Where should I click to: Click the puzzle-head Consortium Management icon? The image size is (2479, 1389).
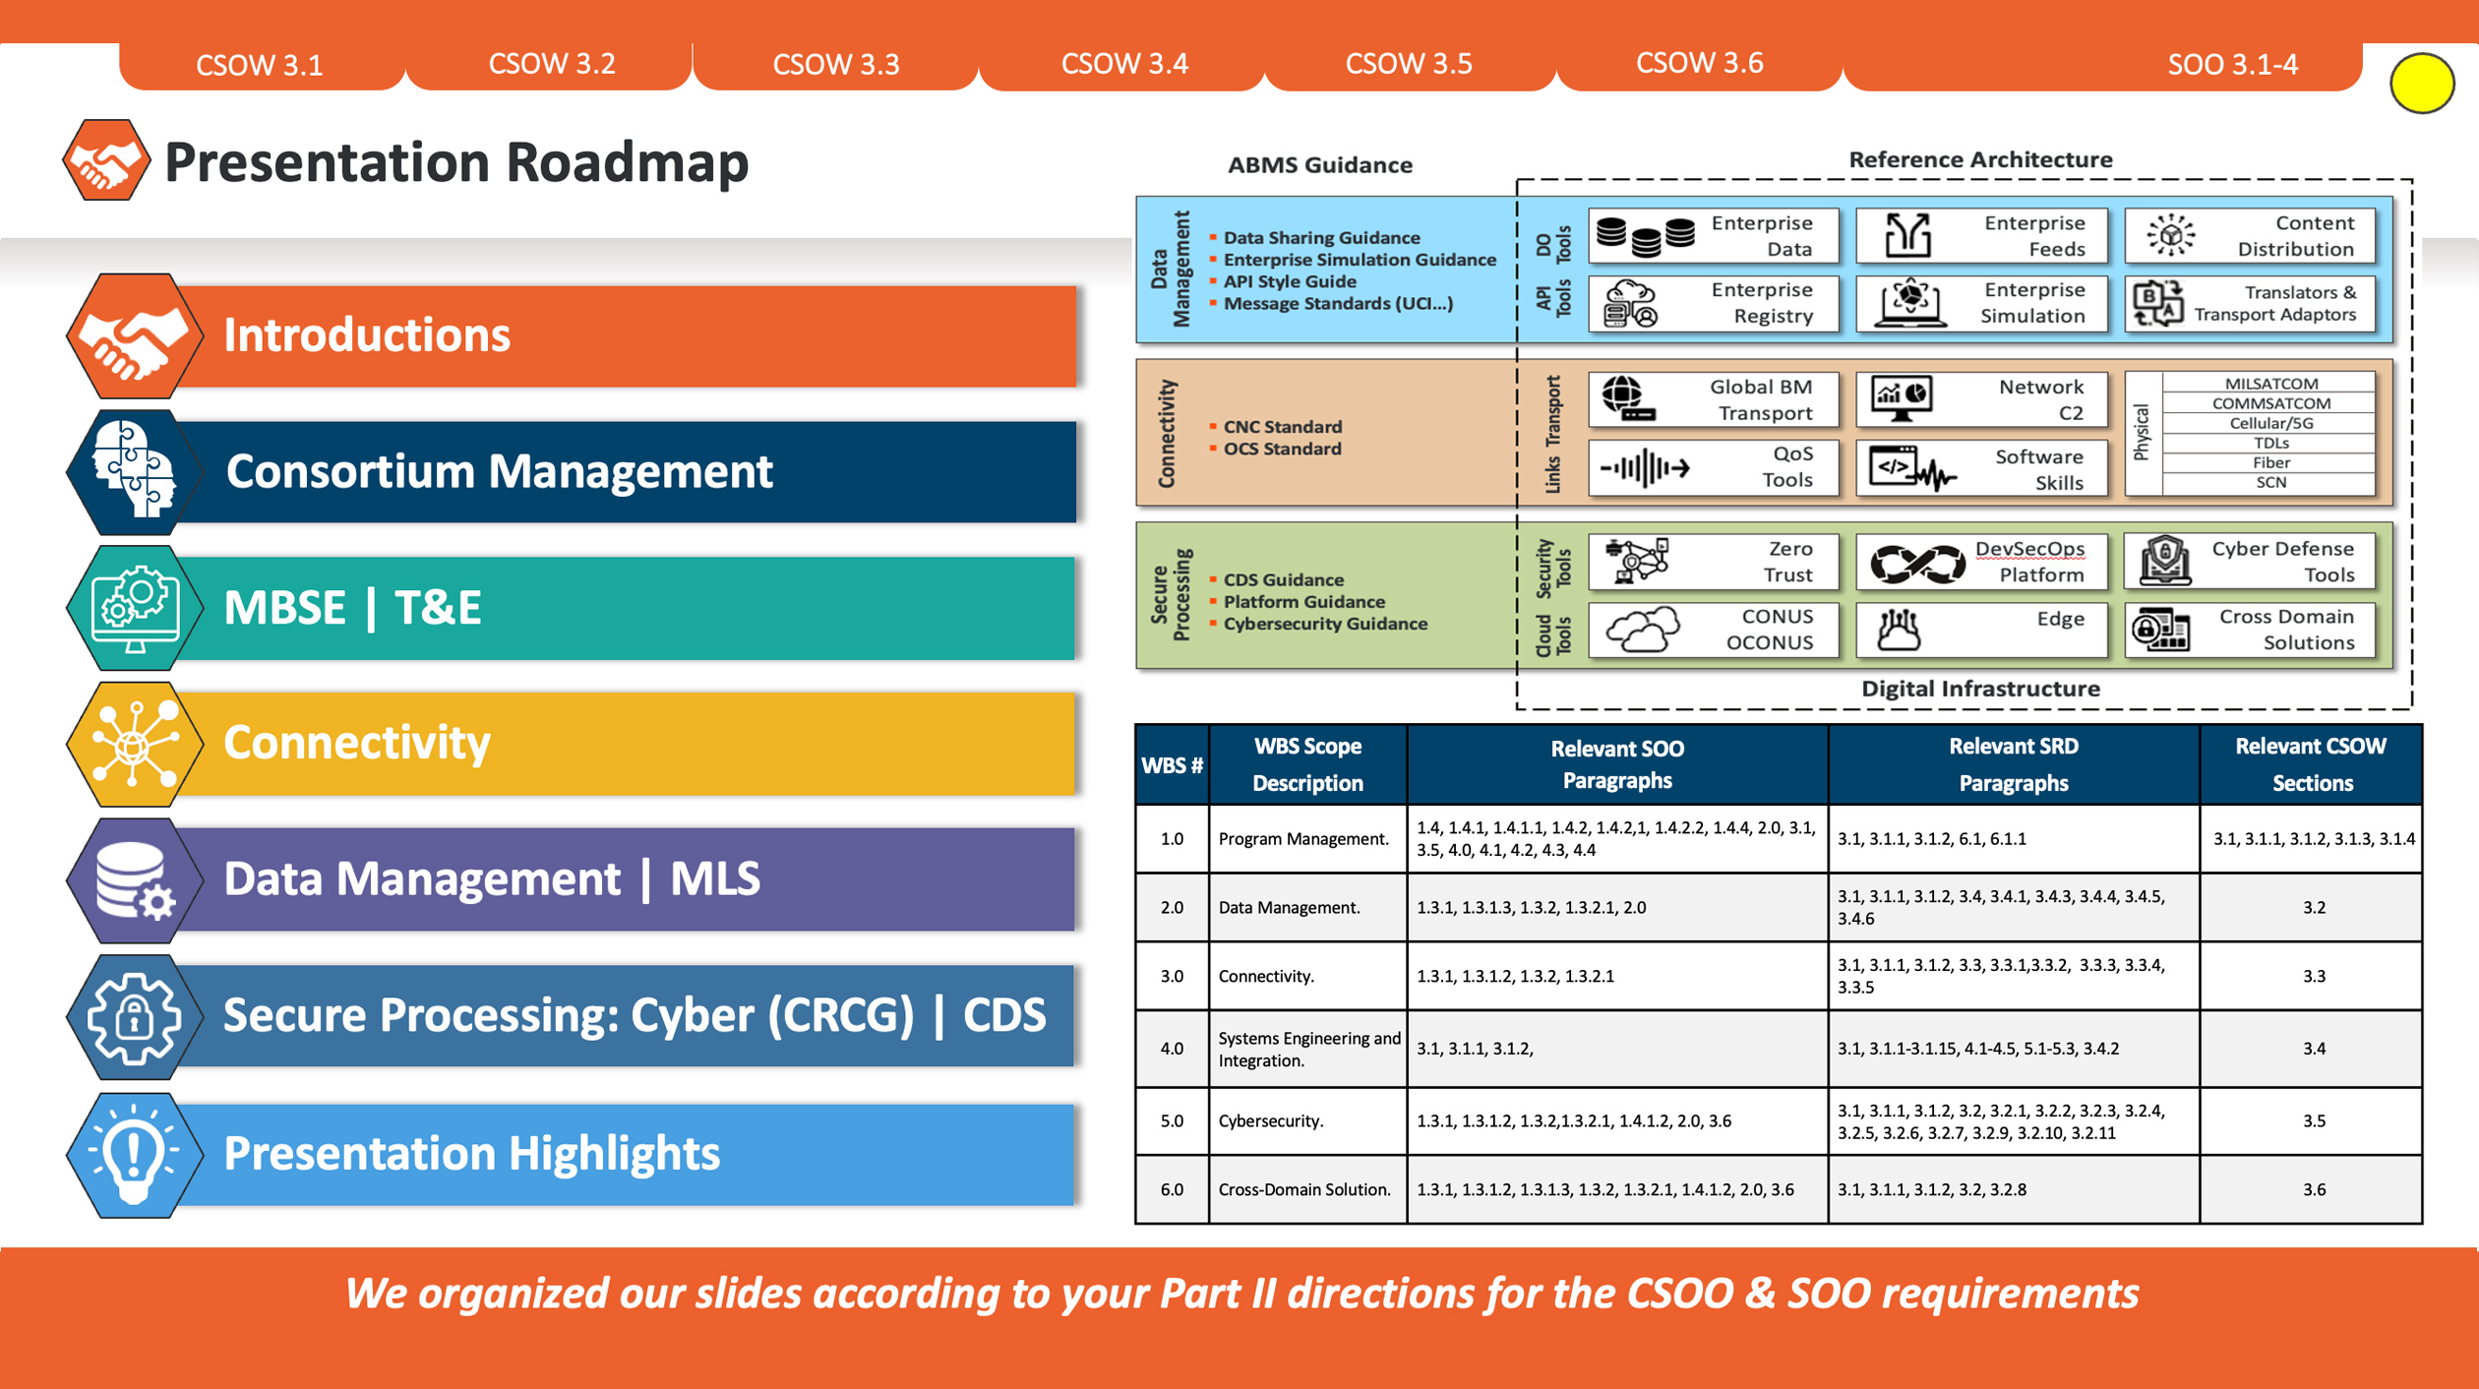[134, 472]
